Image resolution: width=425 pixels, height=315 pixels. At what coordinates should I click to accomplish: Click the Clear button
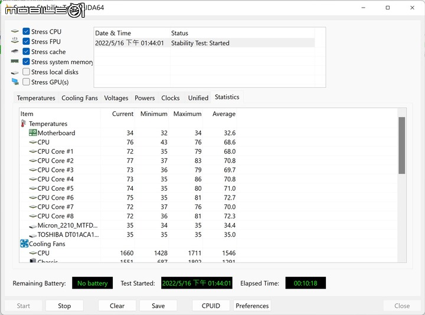117,306
